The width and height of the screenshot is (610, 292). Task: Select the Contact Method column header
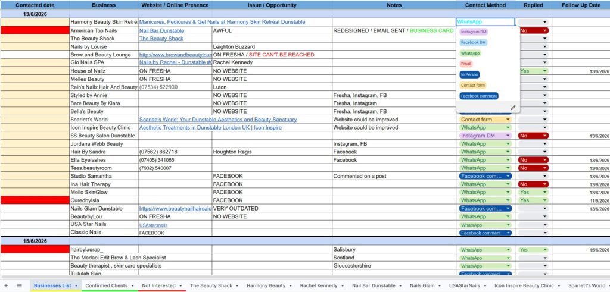pos(485,5)
